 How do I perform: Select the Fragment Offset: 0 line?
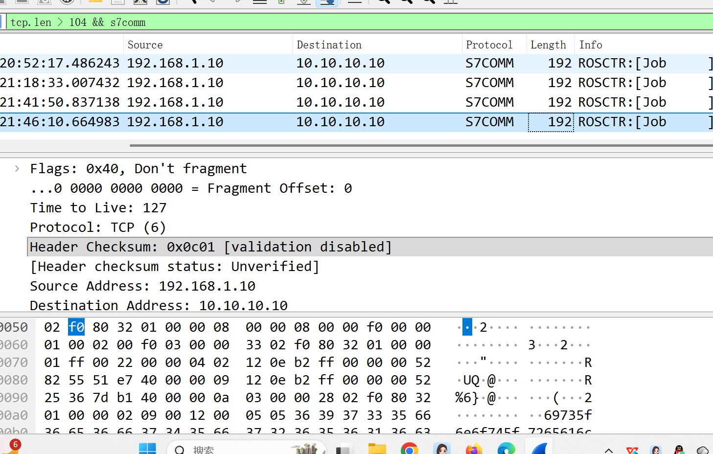click(x=191, y=188)
